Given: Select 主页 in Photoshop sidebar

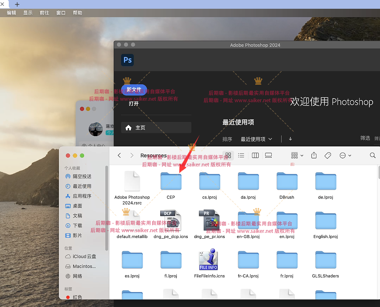Looking at the screenshot, I should tap(156, 128).
